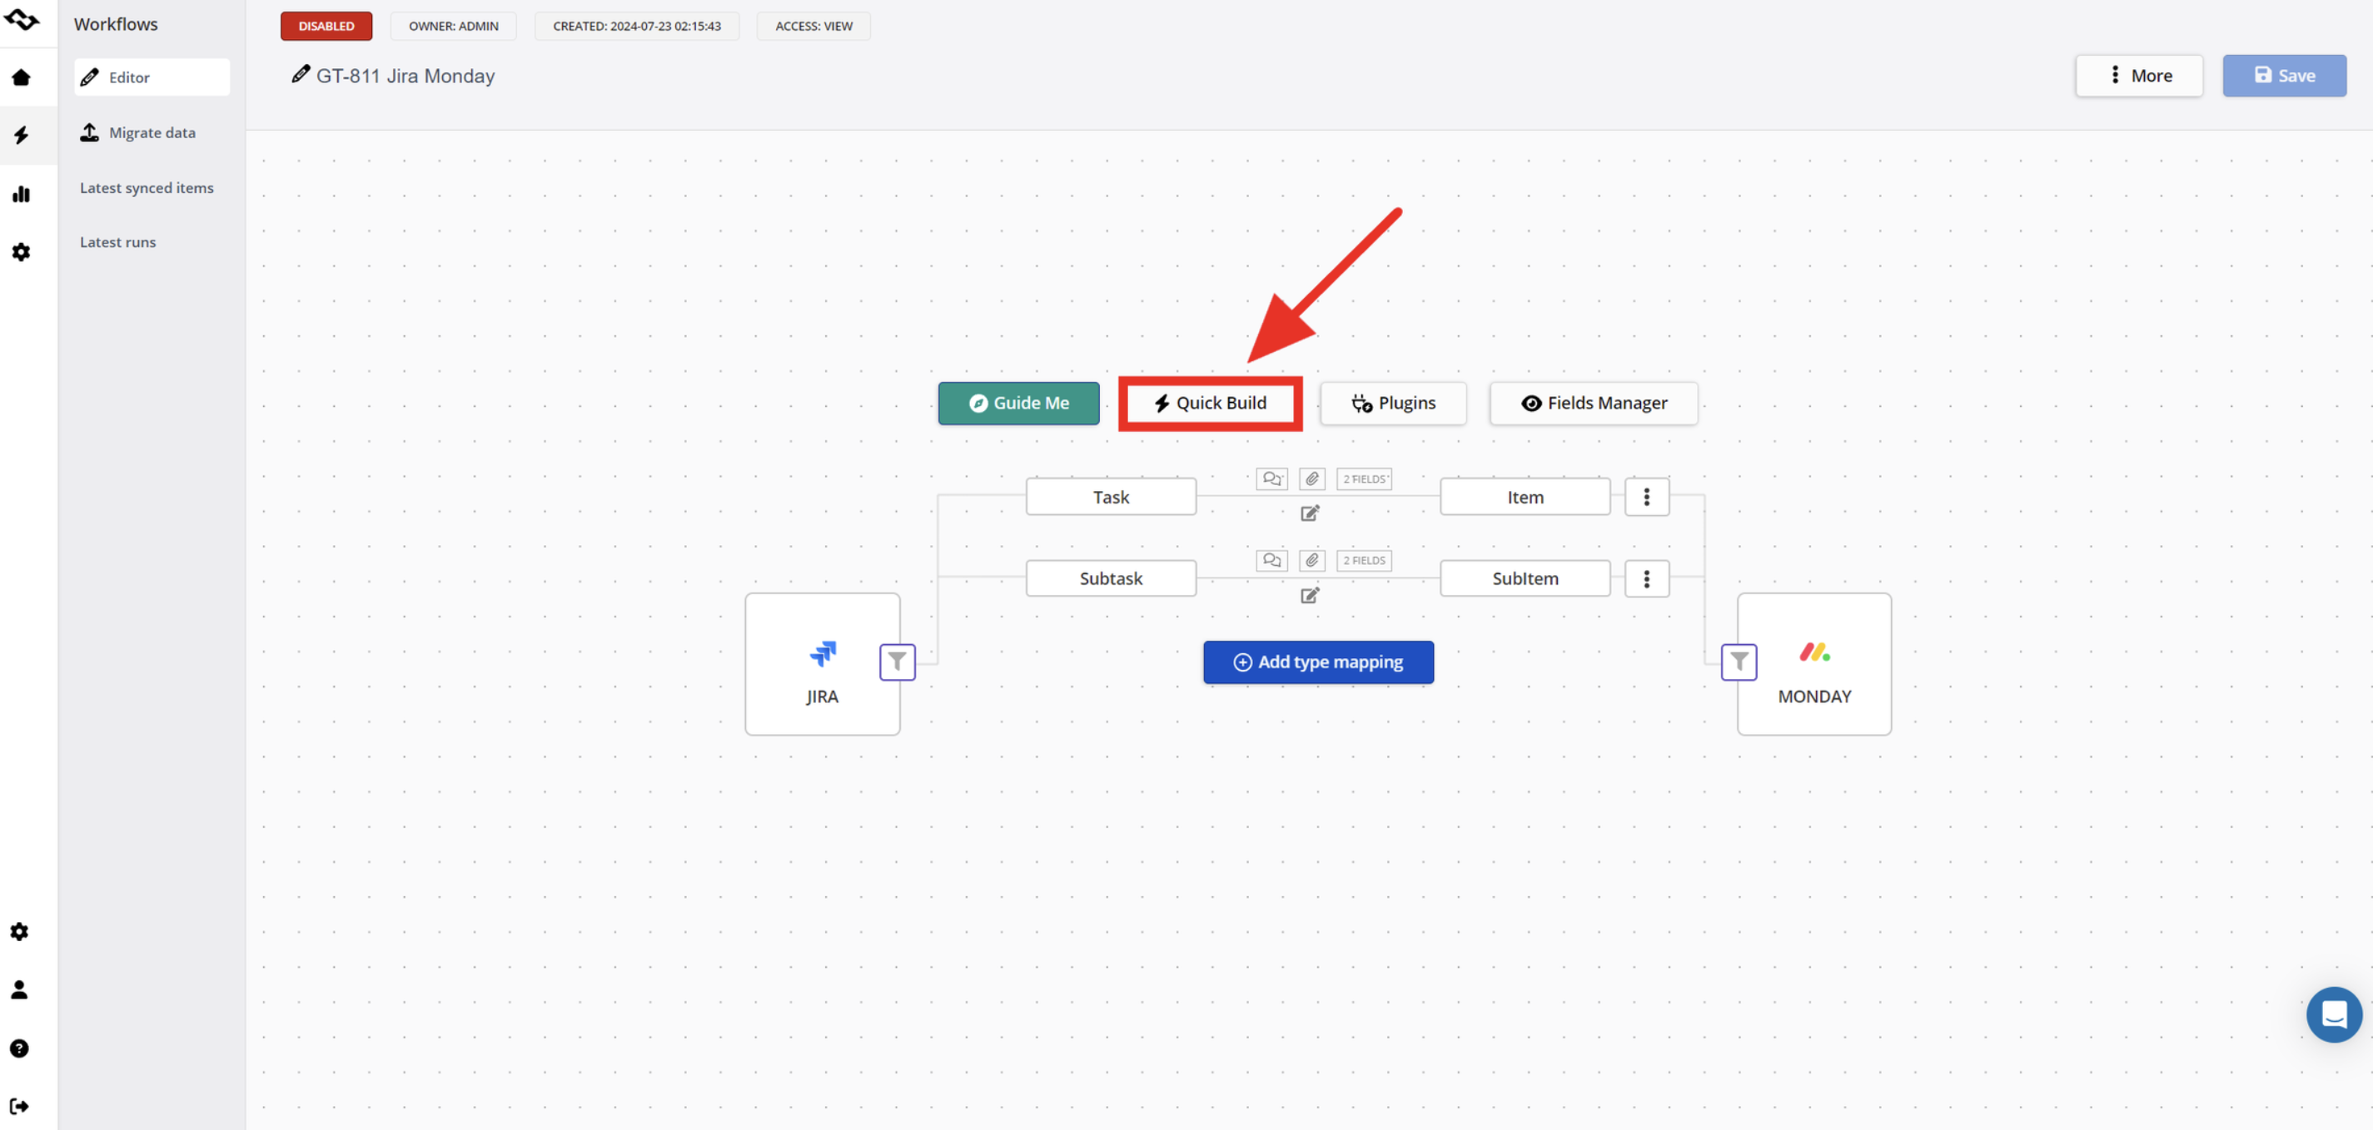The image size is (2373, 1130).
Task: Open the intercom chat bubble at bottom right
Action: (x=2335, y=1014)
